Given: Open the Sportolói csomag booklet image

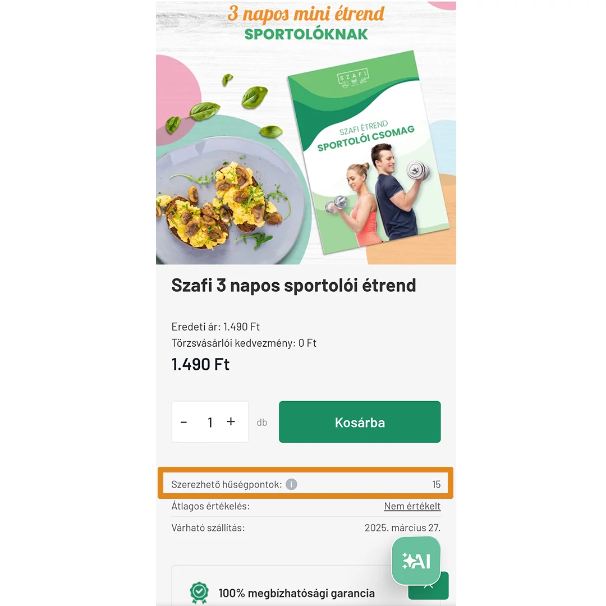Looking at the screenshot, I should click(368, 152).
